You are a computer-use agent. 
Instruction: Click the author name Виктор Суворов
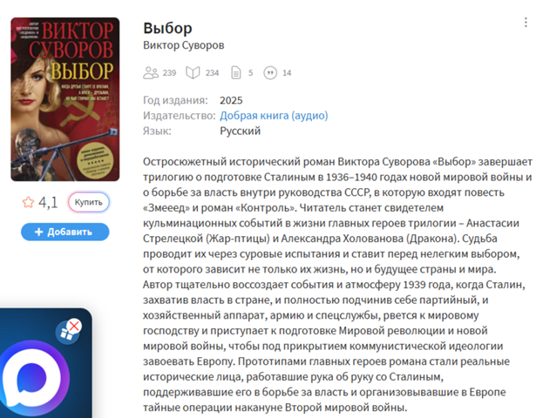click(x=184, y=45)
